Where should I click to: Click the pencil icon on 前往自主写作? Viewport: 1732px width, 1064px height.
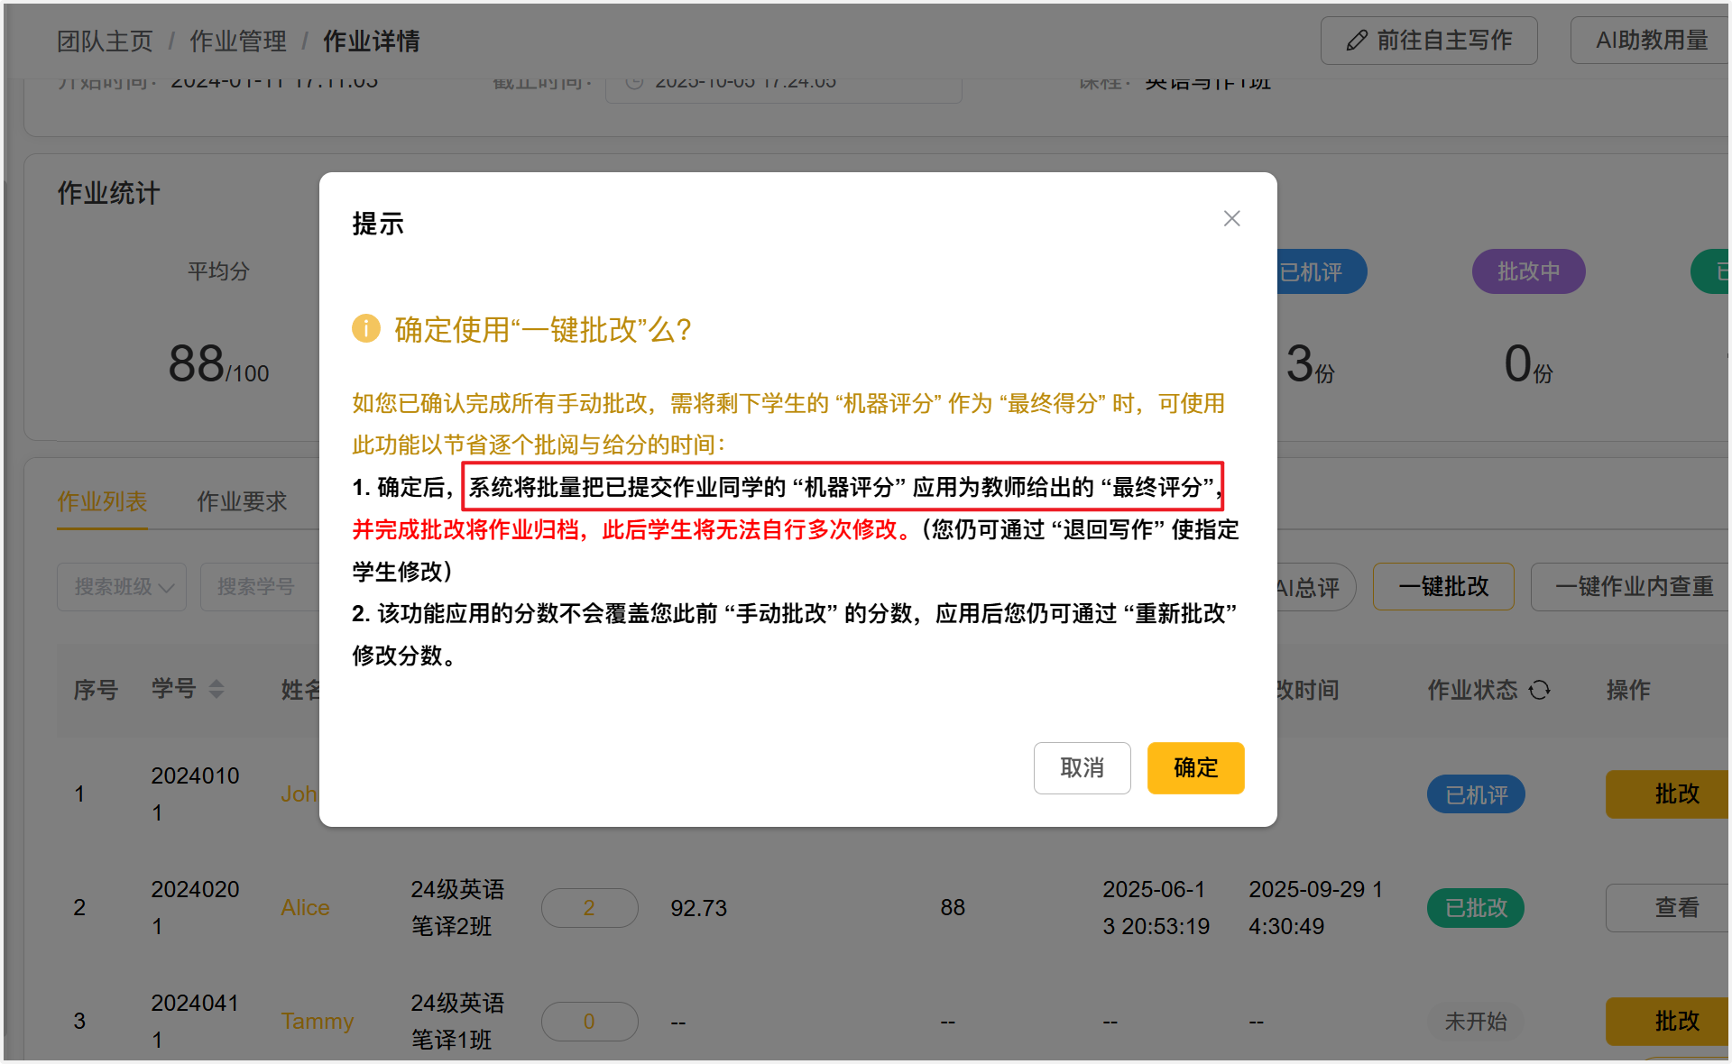click(x=1356, y=41)
